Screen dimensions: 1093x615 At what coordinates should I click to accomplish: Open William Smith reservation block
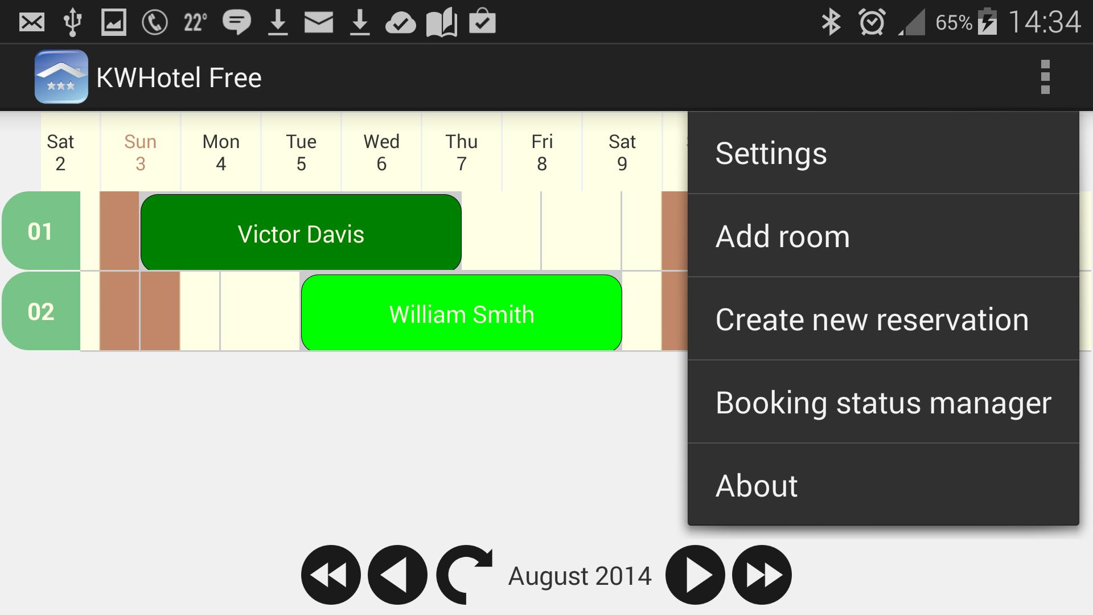[x=462, y=313]
